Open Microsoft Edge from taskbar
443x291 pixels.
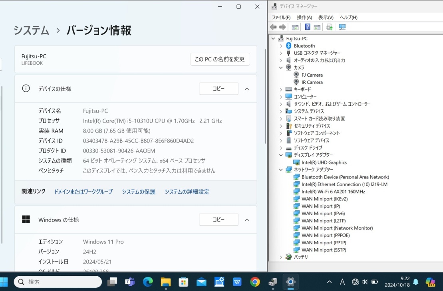click(148, 282)
